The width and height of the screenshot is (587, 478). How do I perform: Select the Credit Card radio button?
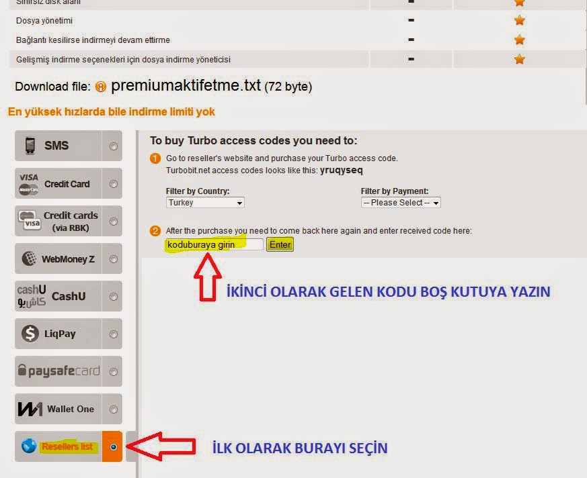tap(114, 184)
